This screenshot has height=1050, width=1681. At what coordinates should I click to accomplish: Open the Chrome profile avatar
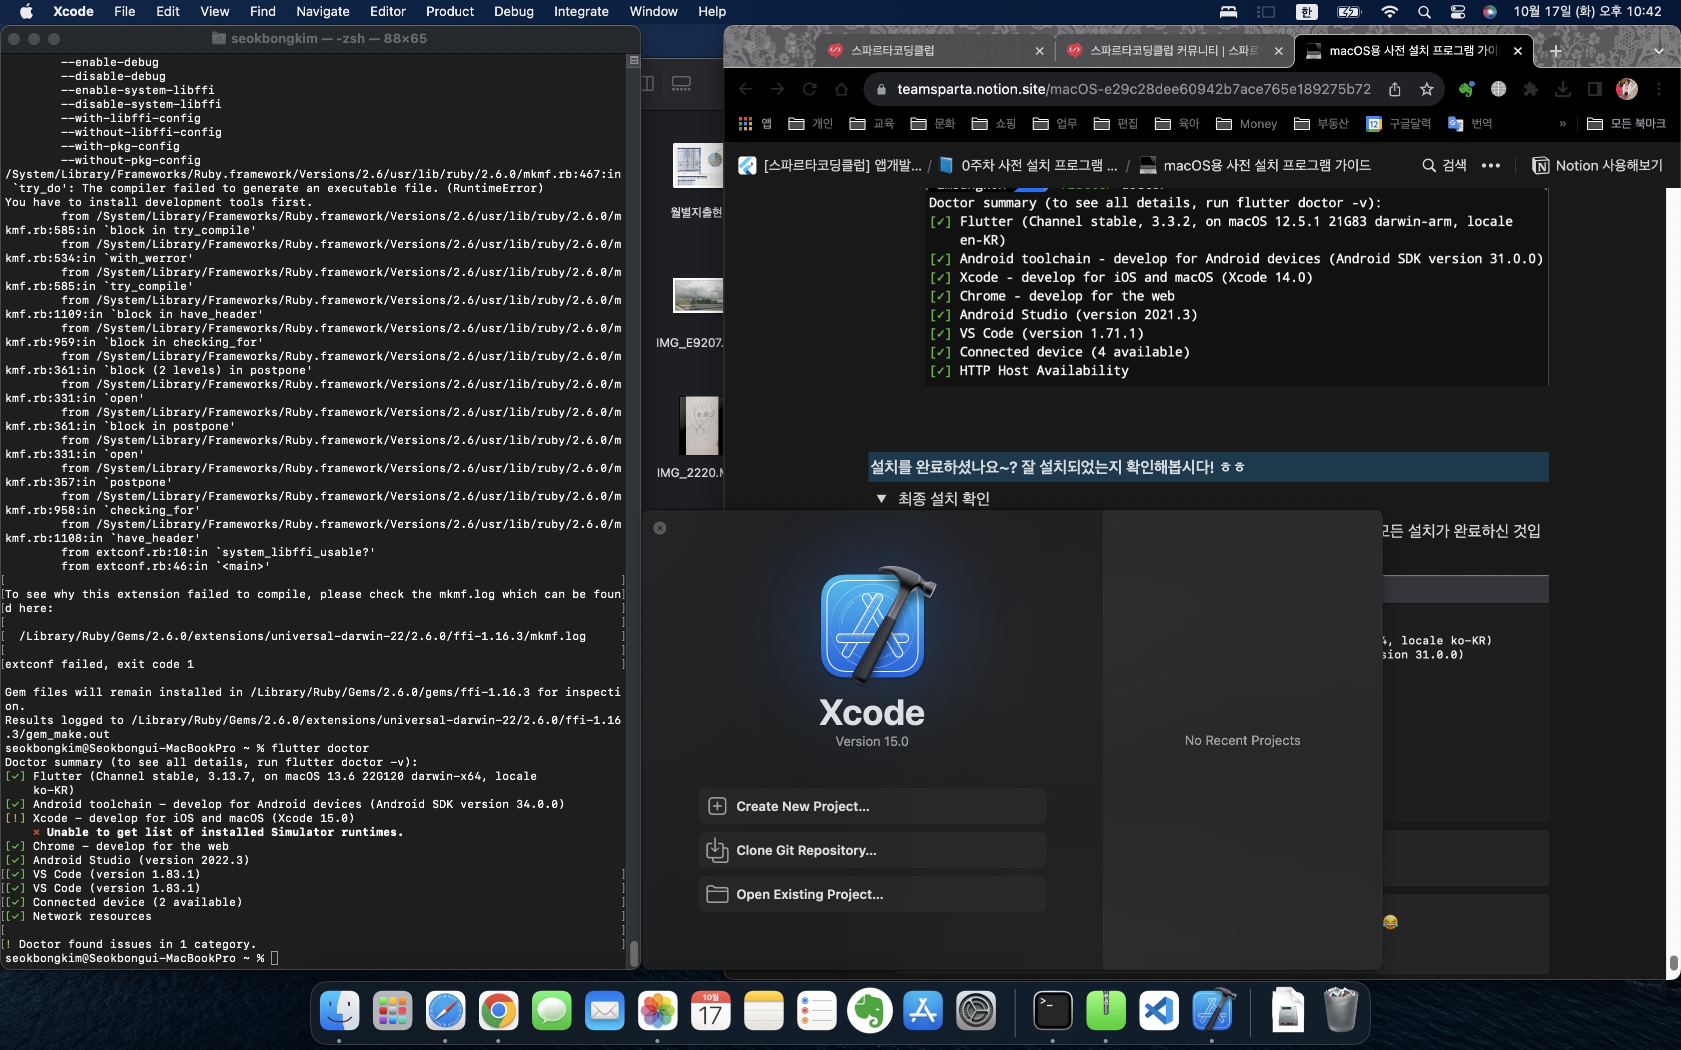1626,89
